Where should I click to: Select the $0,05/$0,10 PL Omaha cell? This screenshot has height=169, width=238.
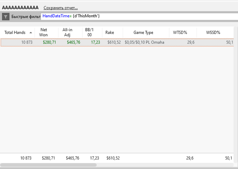[x=144, y=42]
